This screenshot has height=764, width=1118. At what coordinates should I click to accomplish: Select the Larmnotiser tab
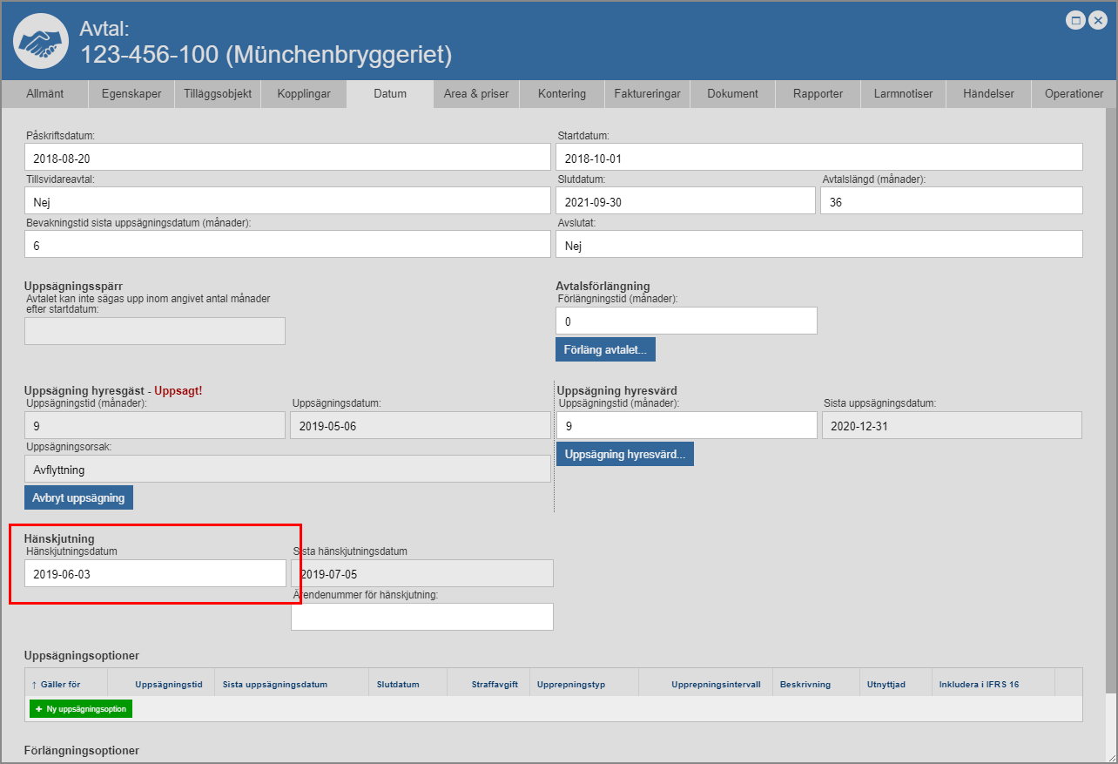(903, 94)
